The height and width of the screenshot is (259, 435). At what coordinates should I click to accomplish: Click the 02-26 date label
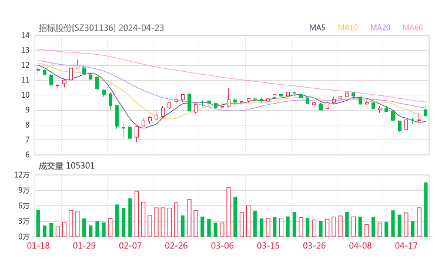tap(176, 245)
